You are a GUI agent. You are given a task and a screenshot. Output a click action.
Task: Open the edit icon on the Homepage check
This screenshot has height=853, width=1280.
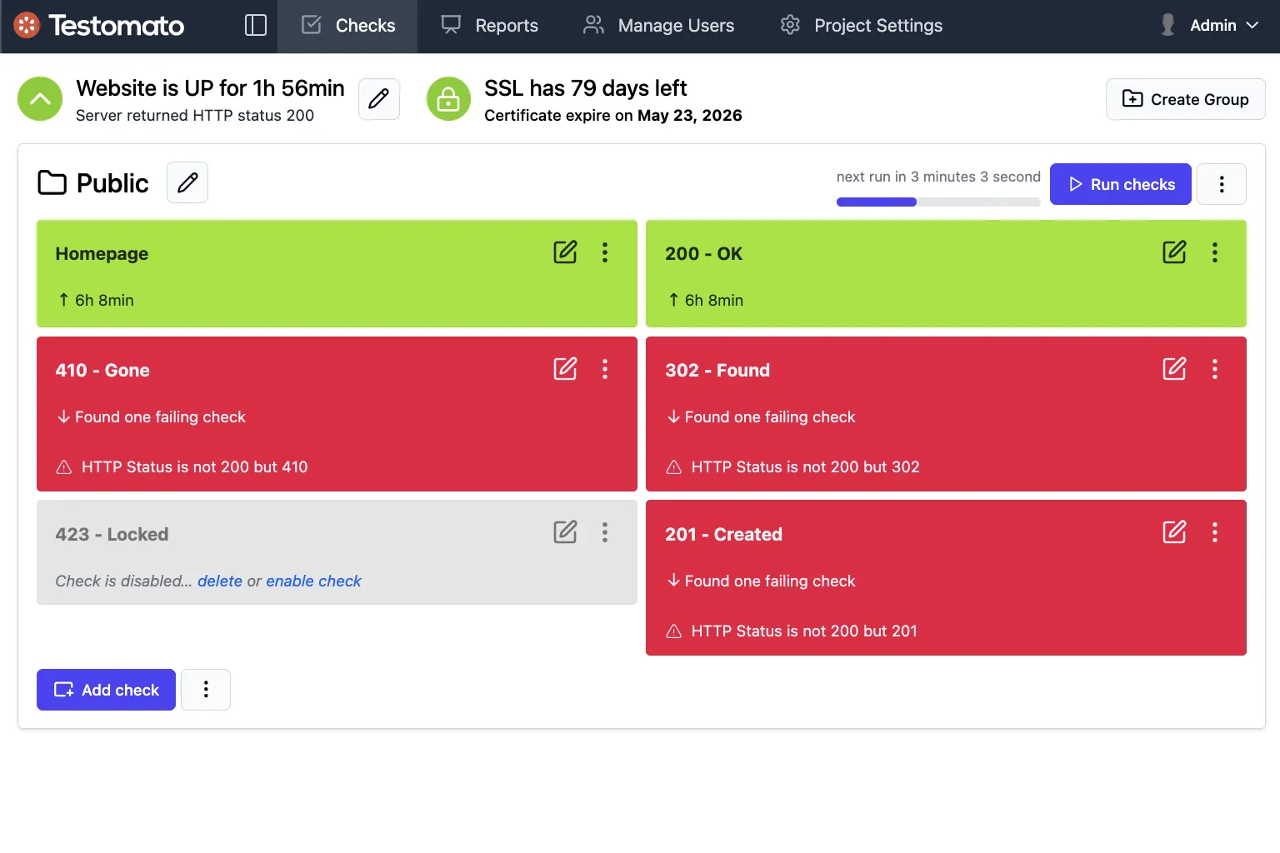tap(565, 252)
